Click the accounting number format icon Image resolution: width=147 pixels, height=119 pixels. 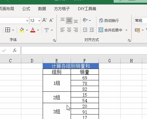[137, 30]
